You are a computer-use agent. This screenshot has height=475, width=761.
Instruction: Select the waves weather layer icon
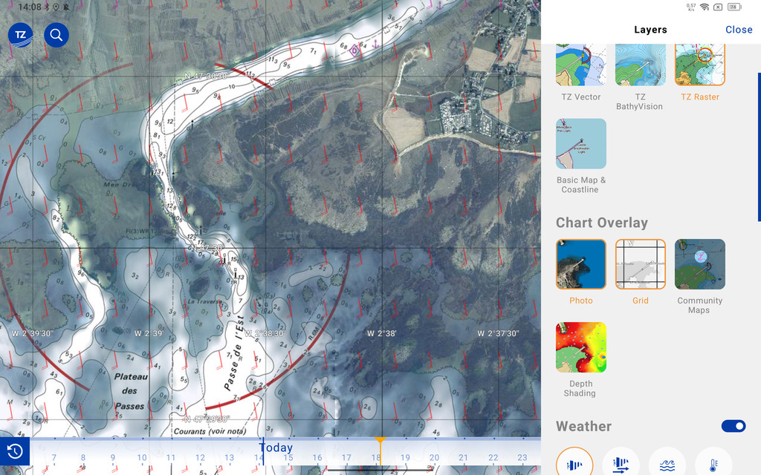667,465
